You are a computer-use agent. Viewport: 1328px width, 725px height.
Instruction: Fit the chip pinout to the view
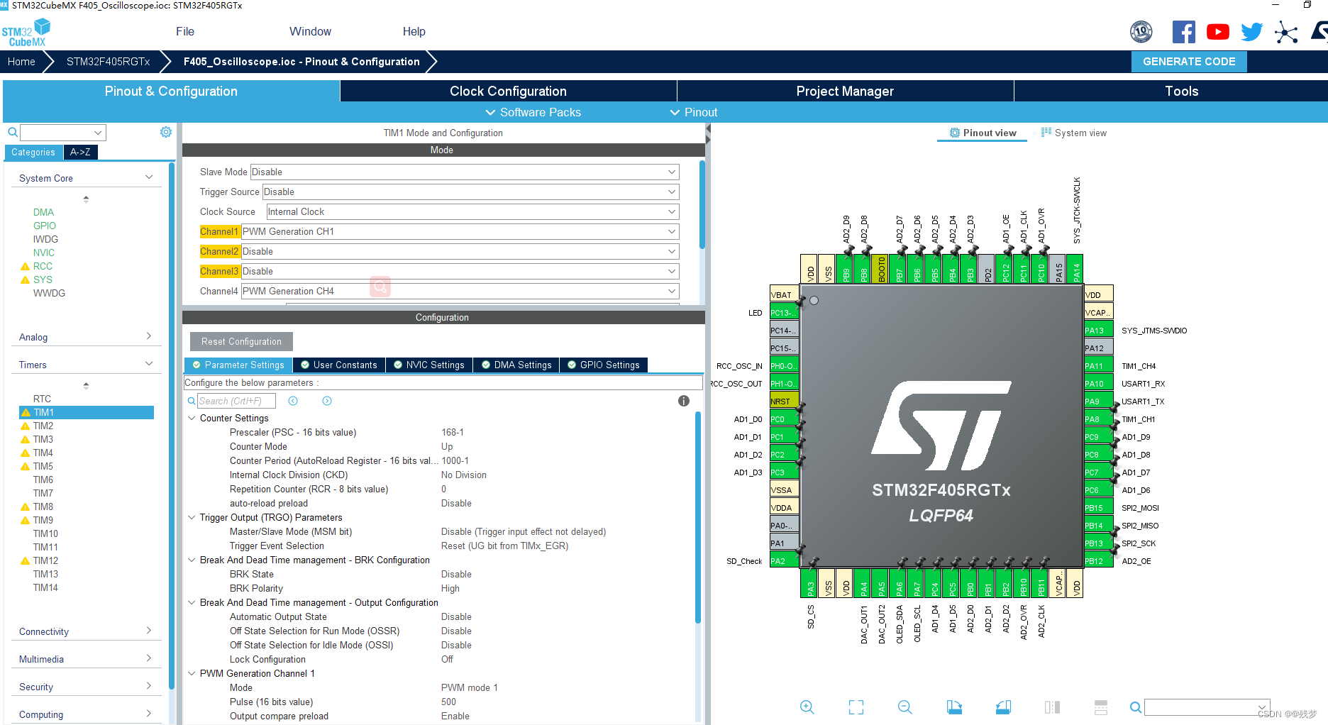tap(856, 707)
